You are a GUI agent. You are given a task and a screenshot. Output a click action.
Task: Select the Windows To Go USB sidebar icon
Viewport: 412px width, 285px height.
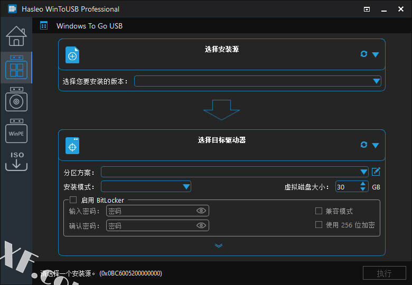(16, 68)
